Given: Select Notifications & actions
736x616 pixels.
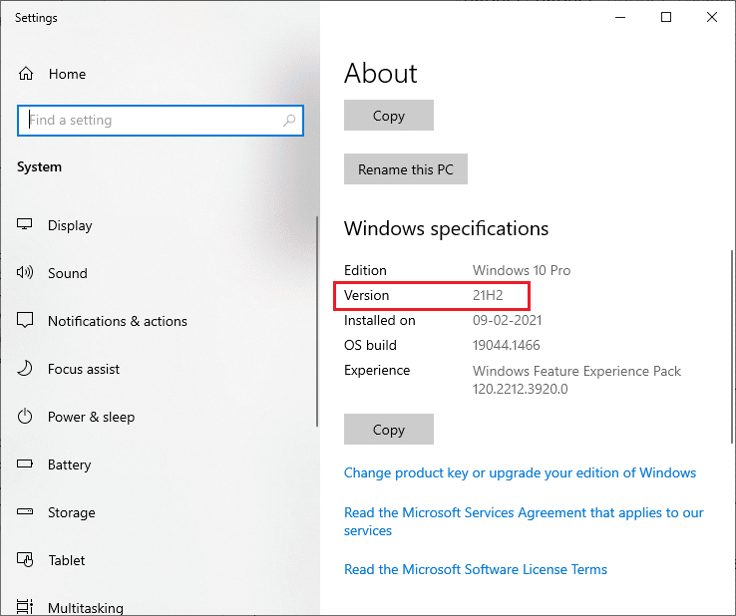Looking at the screenshot, I should (x=118, y=321).
